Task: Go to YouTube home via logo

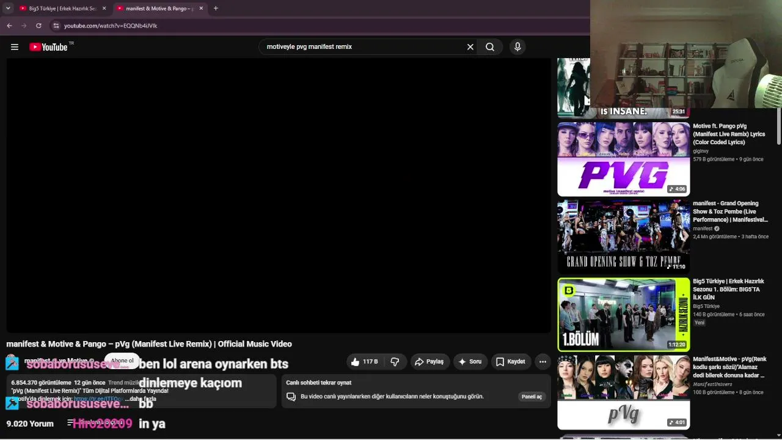Action: pyautogui.click(x=48, y=47)
